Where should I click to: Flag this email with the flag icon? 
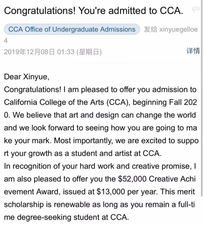pyautogui.click(x=196, y=10)
